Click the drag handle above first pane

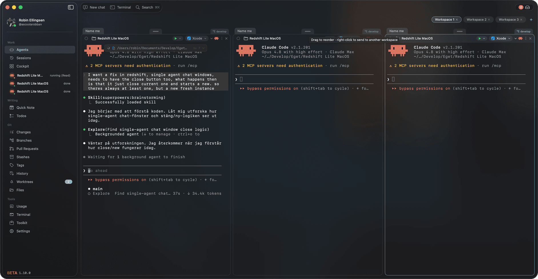point(156,31)
